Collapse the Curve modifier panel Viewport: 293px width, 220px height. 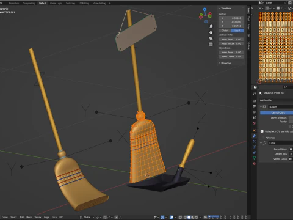pyautogui.click(x=261, y=143)
